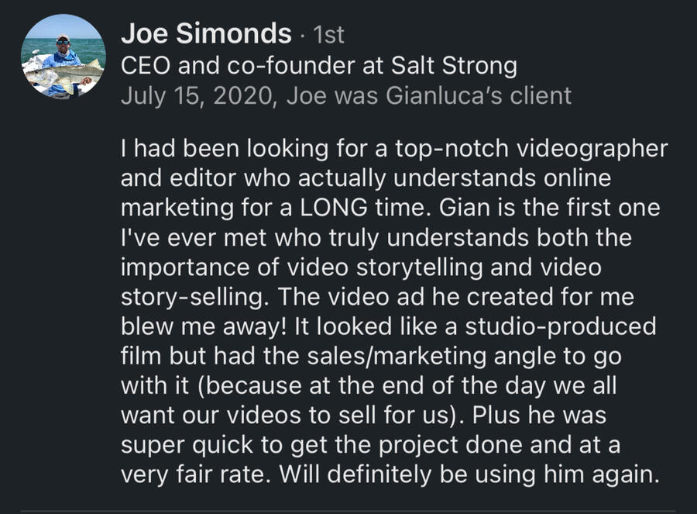
Task: Click the line mentioning top-notch videographer
Action: click(394, 149)
